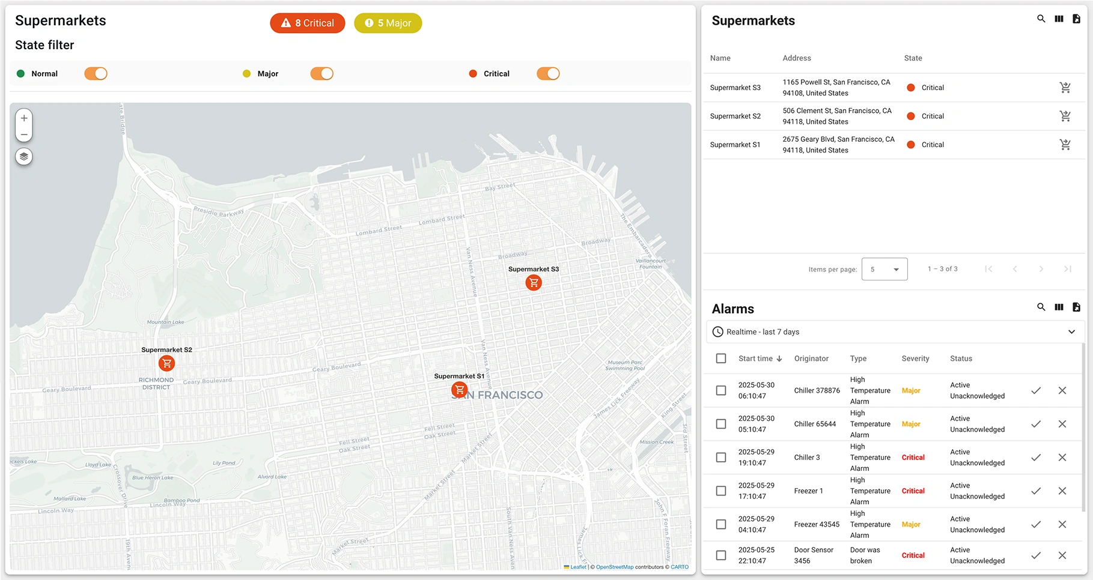
Task: Clear the Door Sensor 3456 alarm
Action: coord(1062,555)
